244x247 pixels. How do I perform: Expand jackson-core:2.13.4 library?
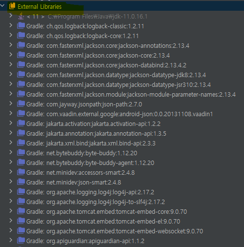(x=11, y=55)
